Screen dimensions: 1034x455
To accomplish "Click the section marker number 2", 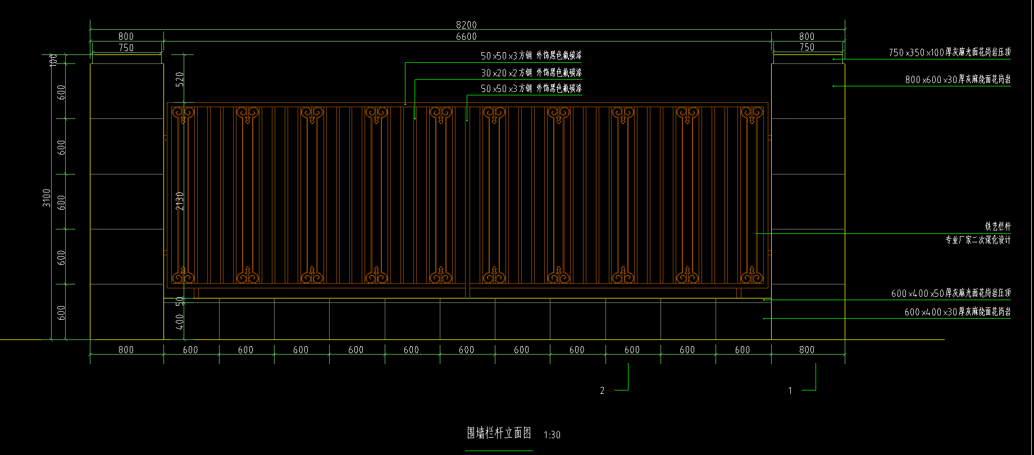I will (x=602, y=390).
